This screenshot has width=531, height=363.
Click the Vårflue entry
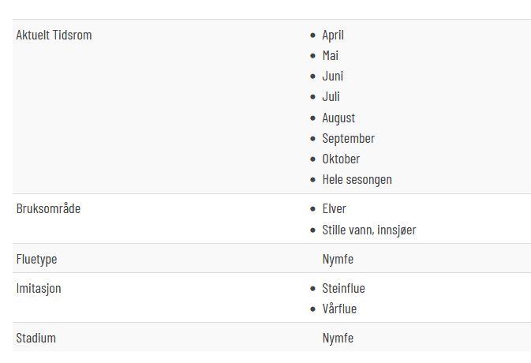coord(339,309)
